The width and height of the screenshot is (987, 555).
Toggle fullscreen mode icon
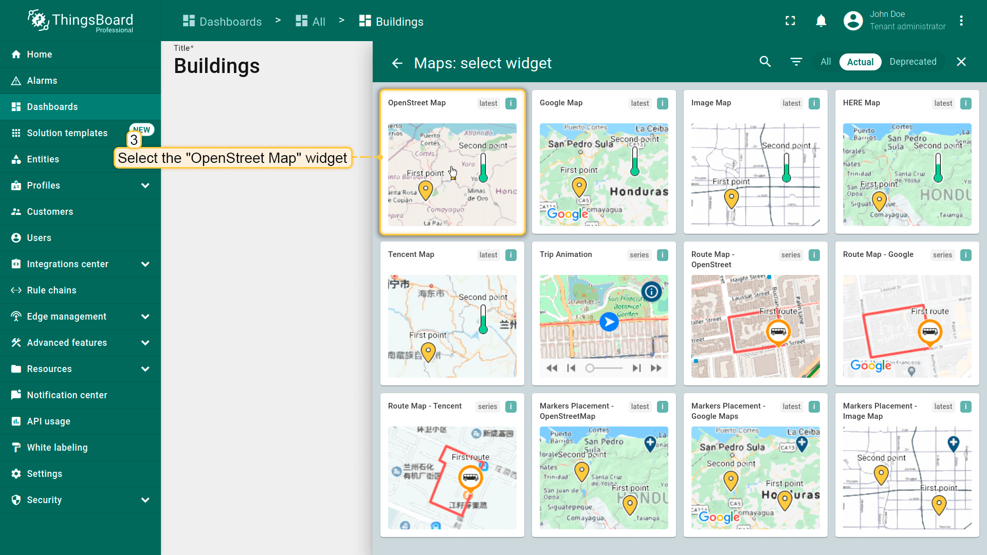[790, 21]
